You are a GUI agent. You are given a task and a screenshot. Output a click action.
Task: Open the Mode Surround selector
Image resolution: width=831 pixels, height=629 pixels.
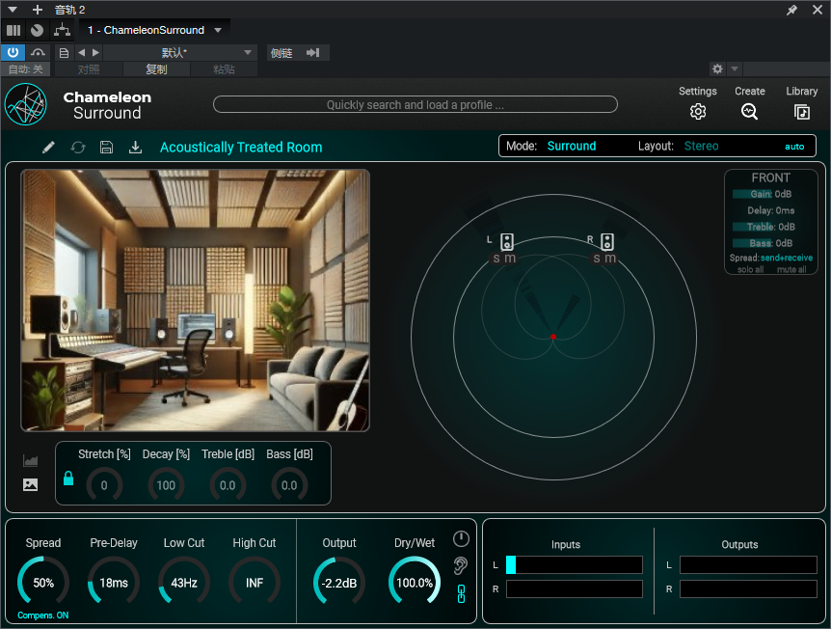[572, 146]
